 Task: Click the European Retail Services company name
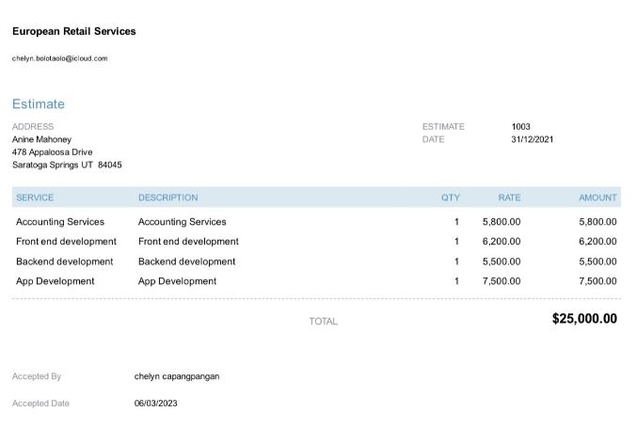[74, 31]
